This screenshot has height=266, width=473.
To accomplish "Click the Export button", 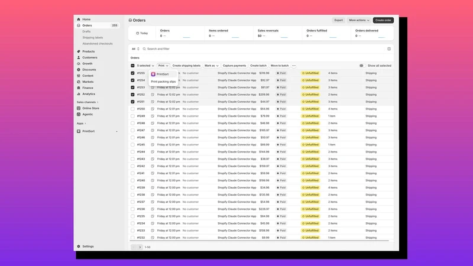I will pos(338,20).
